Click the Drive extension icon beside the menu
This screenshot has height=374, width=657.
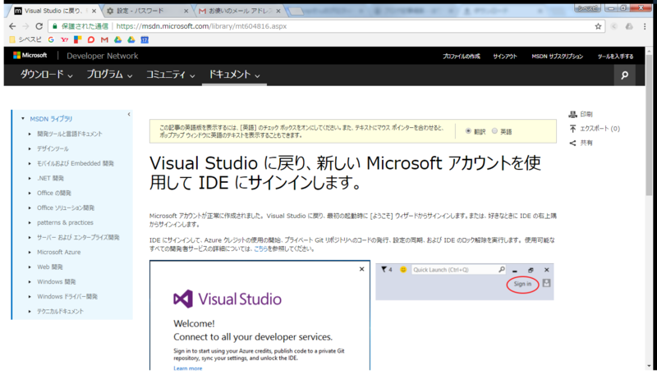click(629, 26)
